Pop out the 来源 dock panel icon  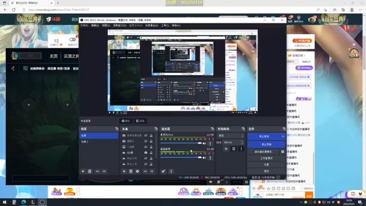pyautogui.click(x=156, y=129)
